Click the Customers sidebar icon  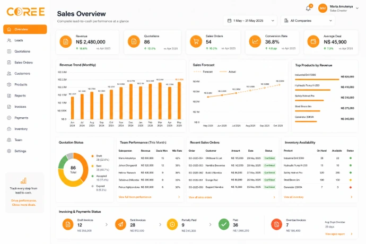click(9, 74)
